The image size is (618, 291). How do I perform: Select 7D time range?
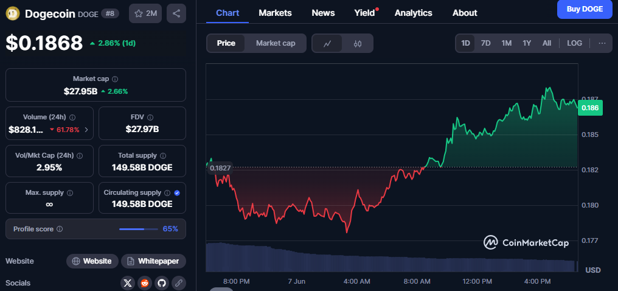[x=485, y=43]
